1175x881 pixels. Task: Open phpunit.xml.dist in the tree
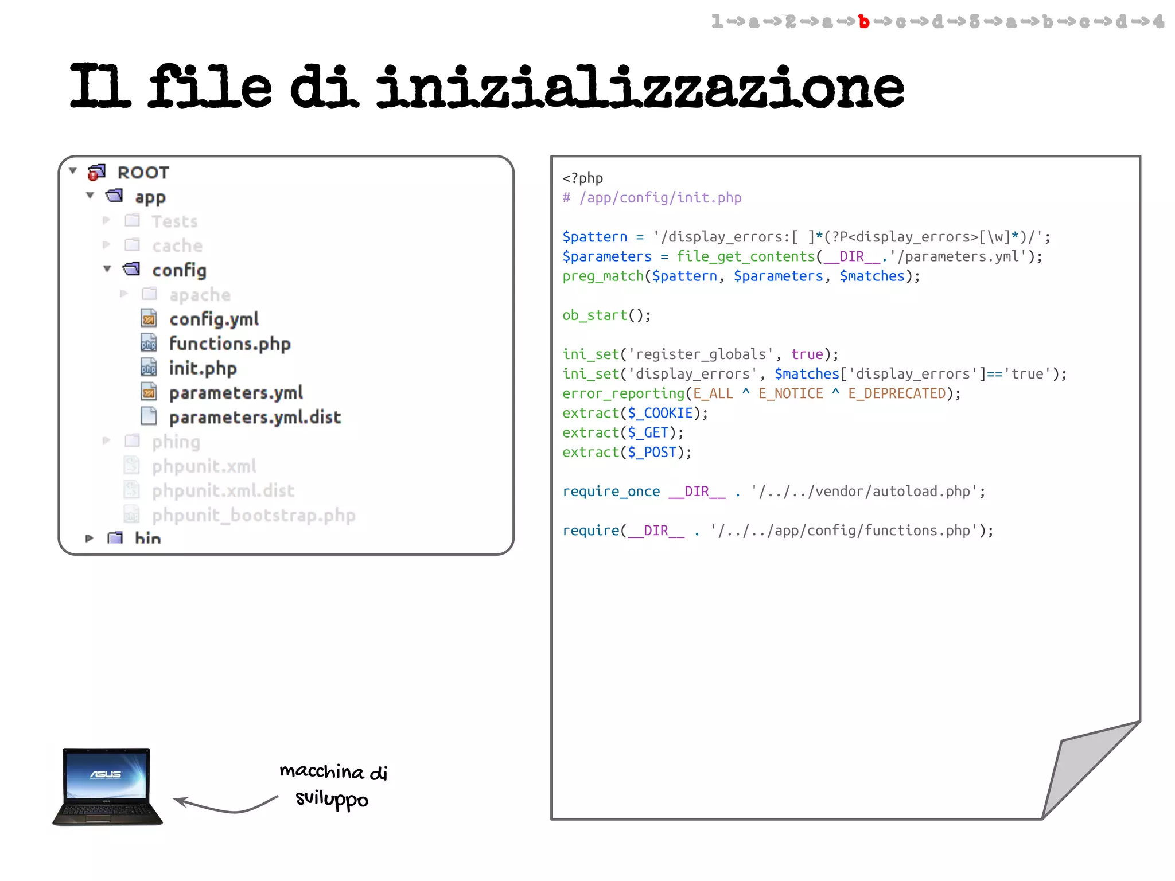[223, 491]
